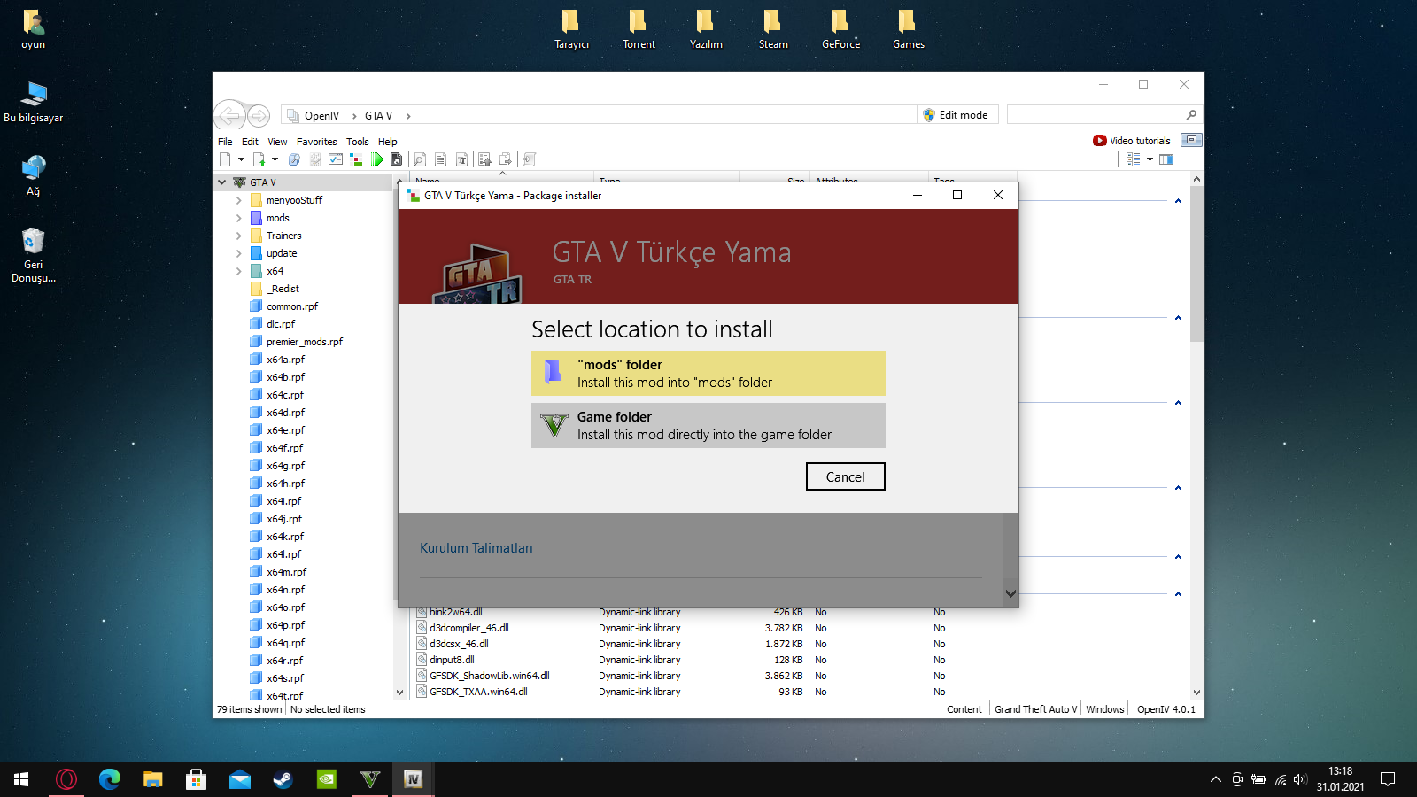Viewport: 1417px width, 797px height.
Task: Click the small screen button beside Video tutorials
Action: 1191,140
